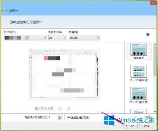Click the blue help question mark icon

pos(148,34)
